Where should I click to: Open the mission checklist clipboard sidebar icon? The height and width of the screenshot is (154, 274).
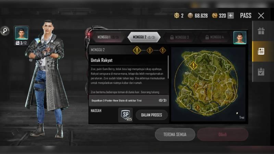(261, 72)
